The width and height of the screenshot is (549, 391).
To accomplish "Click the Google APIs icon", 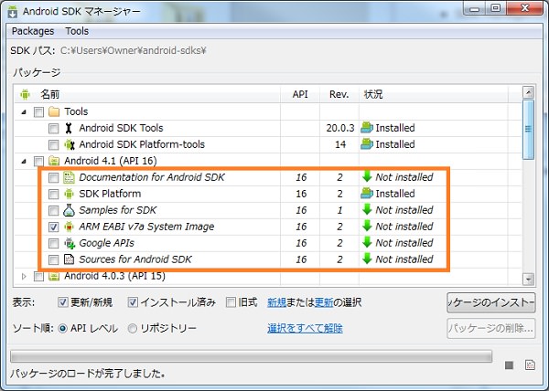I will 70,243.
